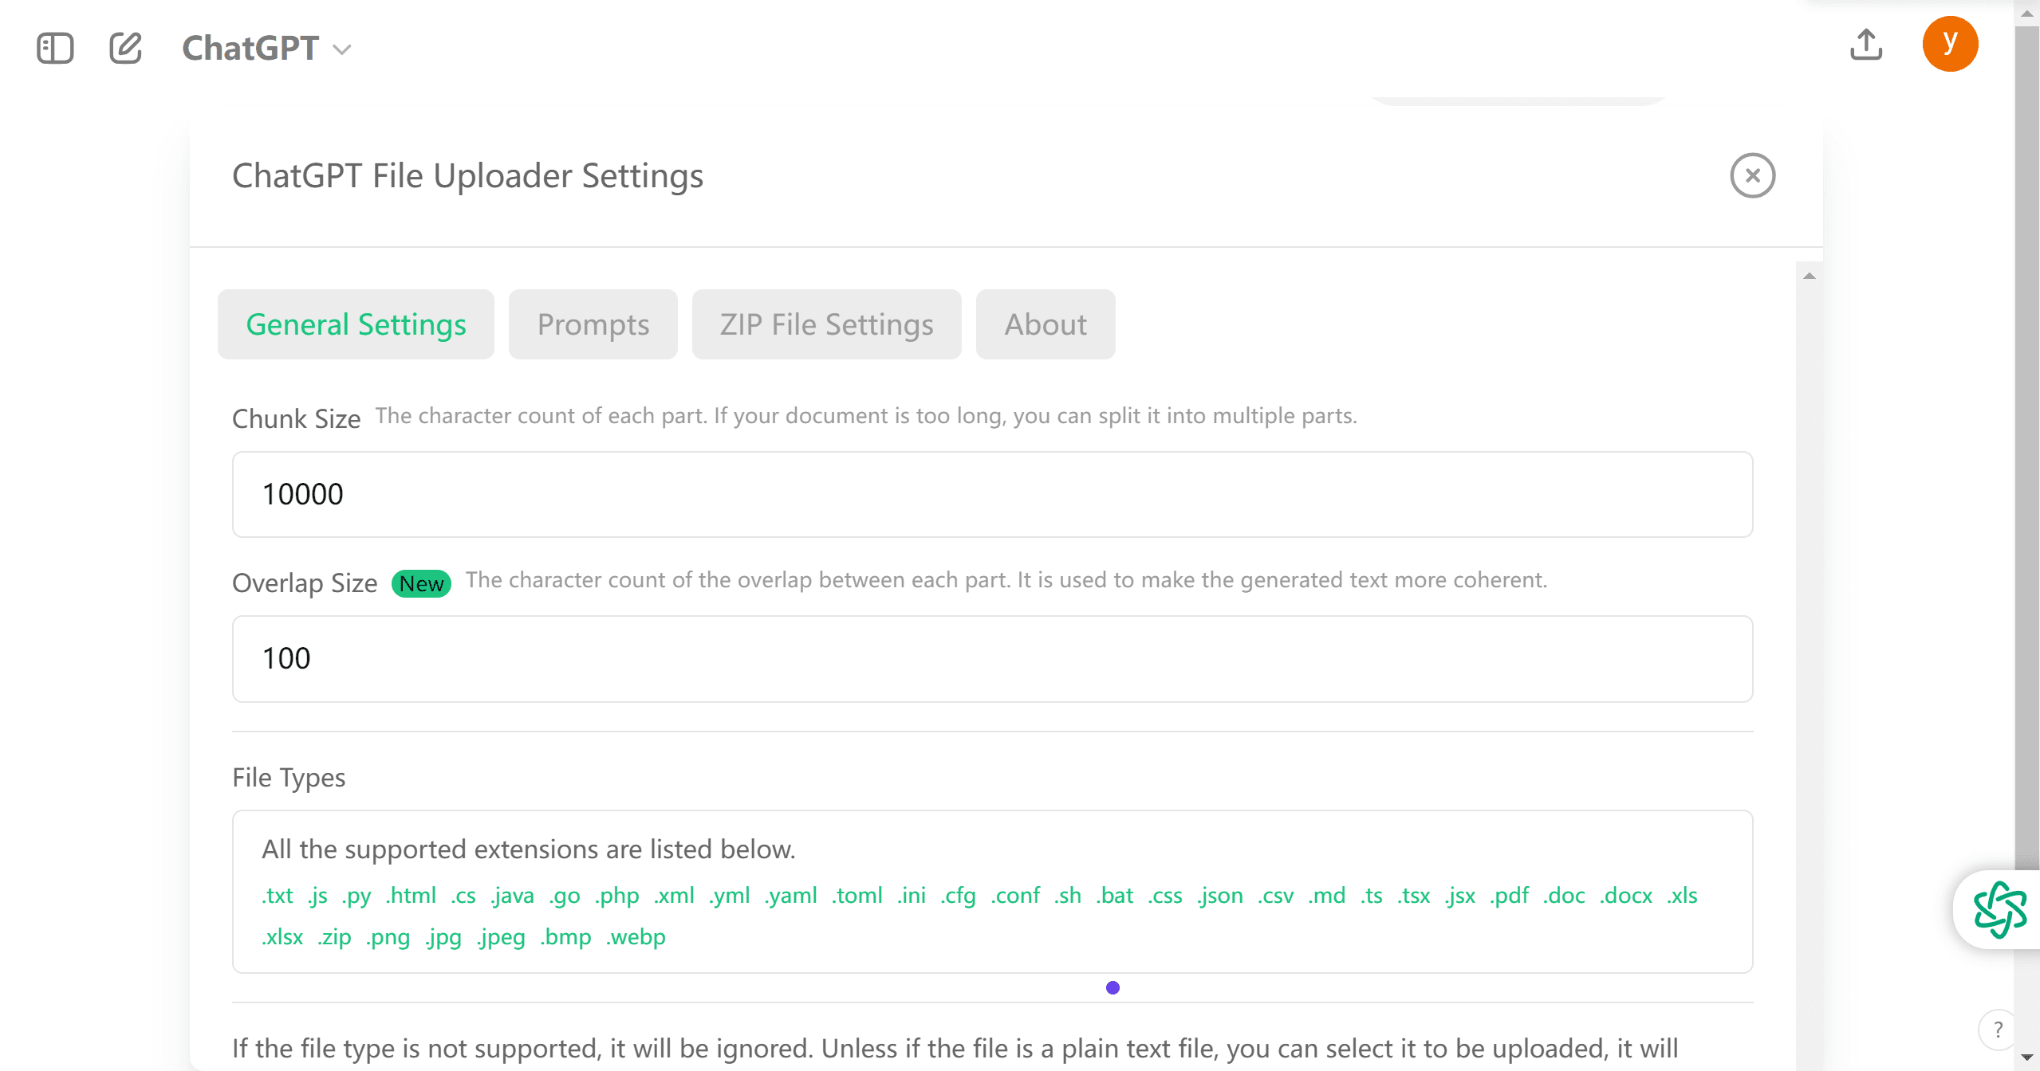2040x1071 pixels.
Task: Open the orange user profile avatar
Action: coord(1949,44)
